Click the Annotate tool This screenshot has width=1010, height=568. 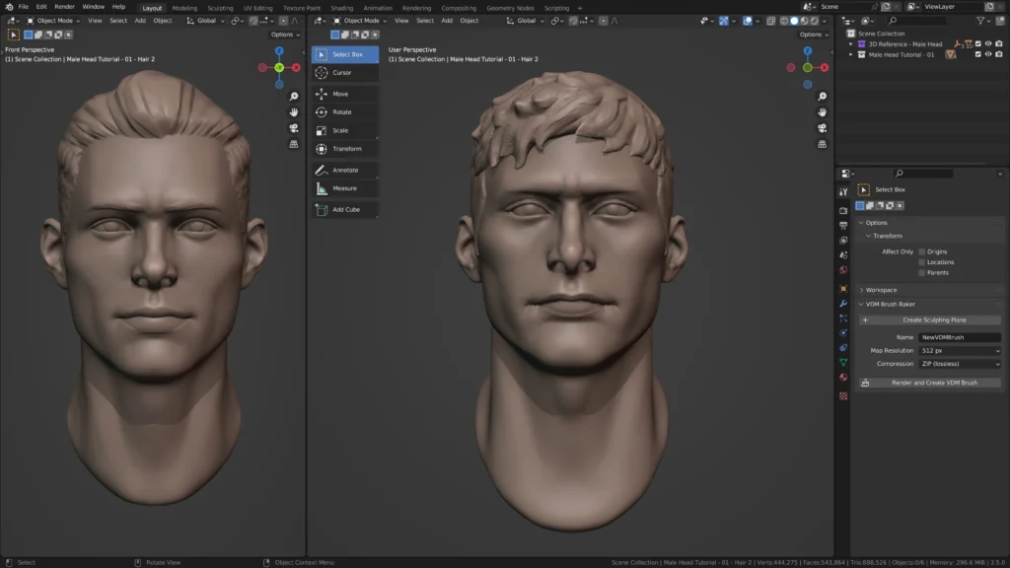[x=344, y=171]
